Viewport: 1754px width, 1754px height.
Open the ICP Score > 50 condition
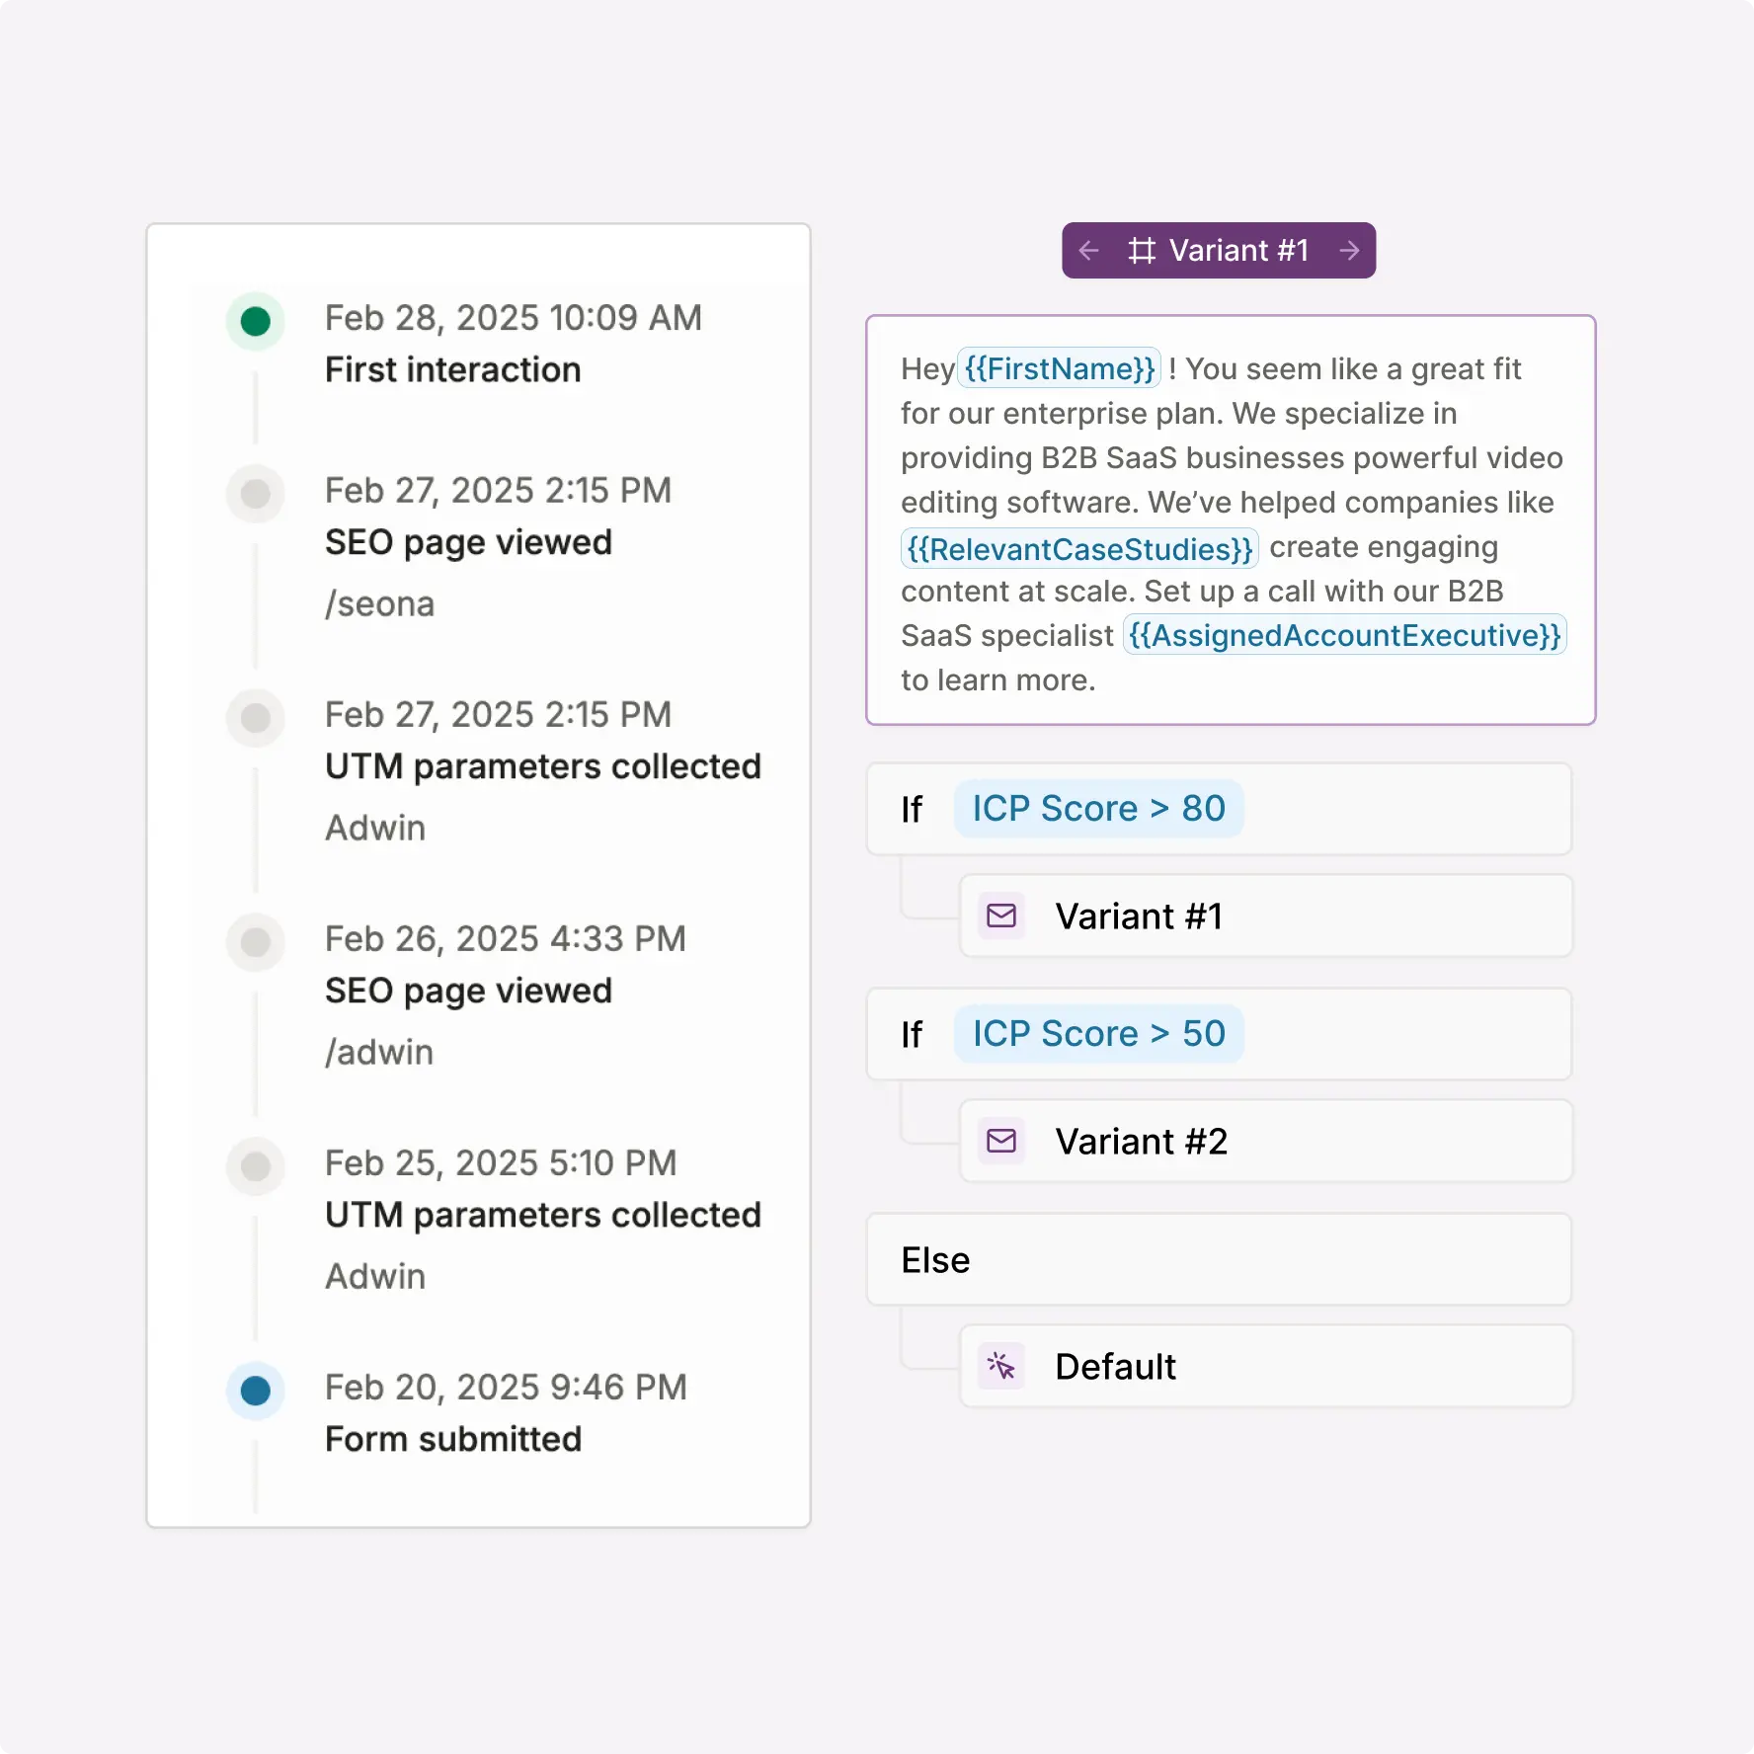[x=1098, y=1034]
